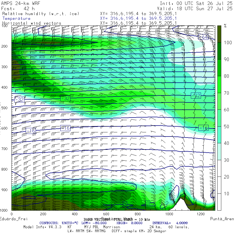Screen dimensions: 234x234
Task: Click the color bar label '10'
Action: pos(226,194)
